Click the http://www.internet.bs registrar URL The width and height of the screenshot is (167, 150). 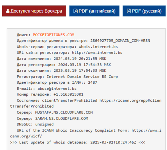coord(97,53)
